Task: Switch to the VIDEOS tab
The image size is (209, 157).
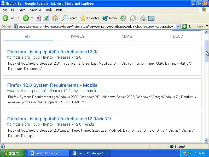Action: 176,36
